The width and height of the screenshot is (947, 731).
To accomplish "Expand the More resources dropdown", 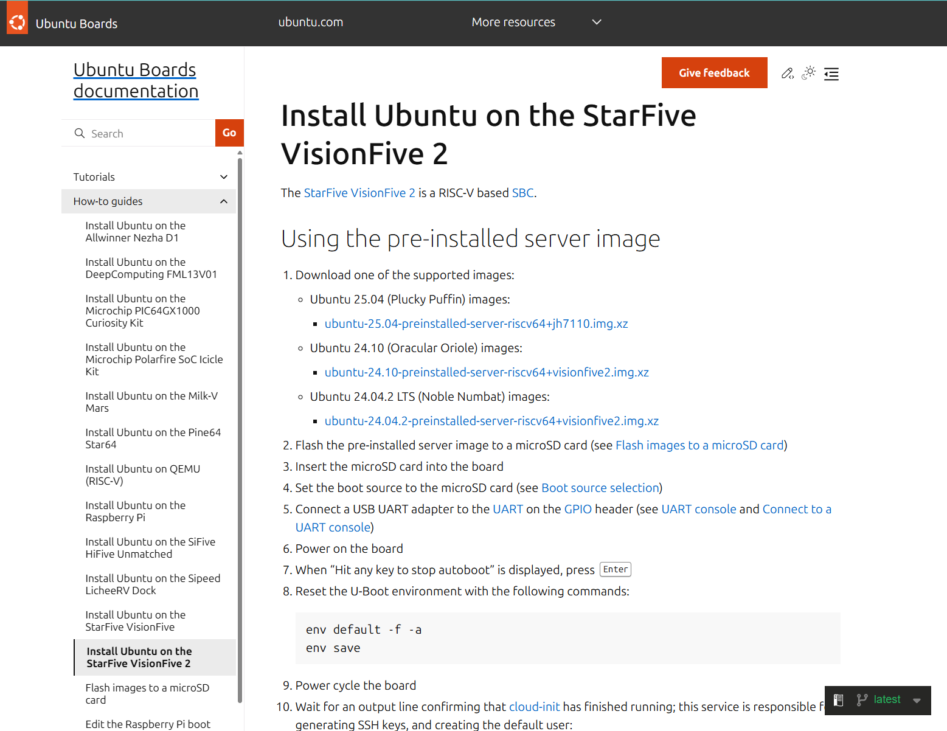I will point(536,23).
